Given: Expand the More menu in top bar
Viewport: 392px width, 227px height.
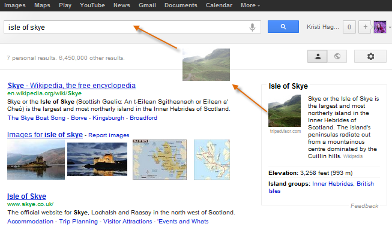Looking at the screenshot, I should [x=250, y=5].
